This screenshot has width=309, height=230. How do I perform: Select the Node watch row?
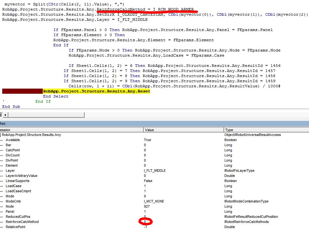(154, 206)
